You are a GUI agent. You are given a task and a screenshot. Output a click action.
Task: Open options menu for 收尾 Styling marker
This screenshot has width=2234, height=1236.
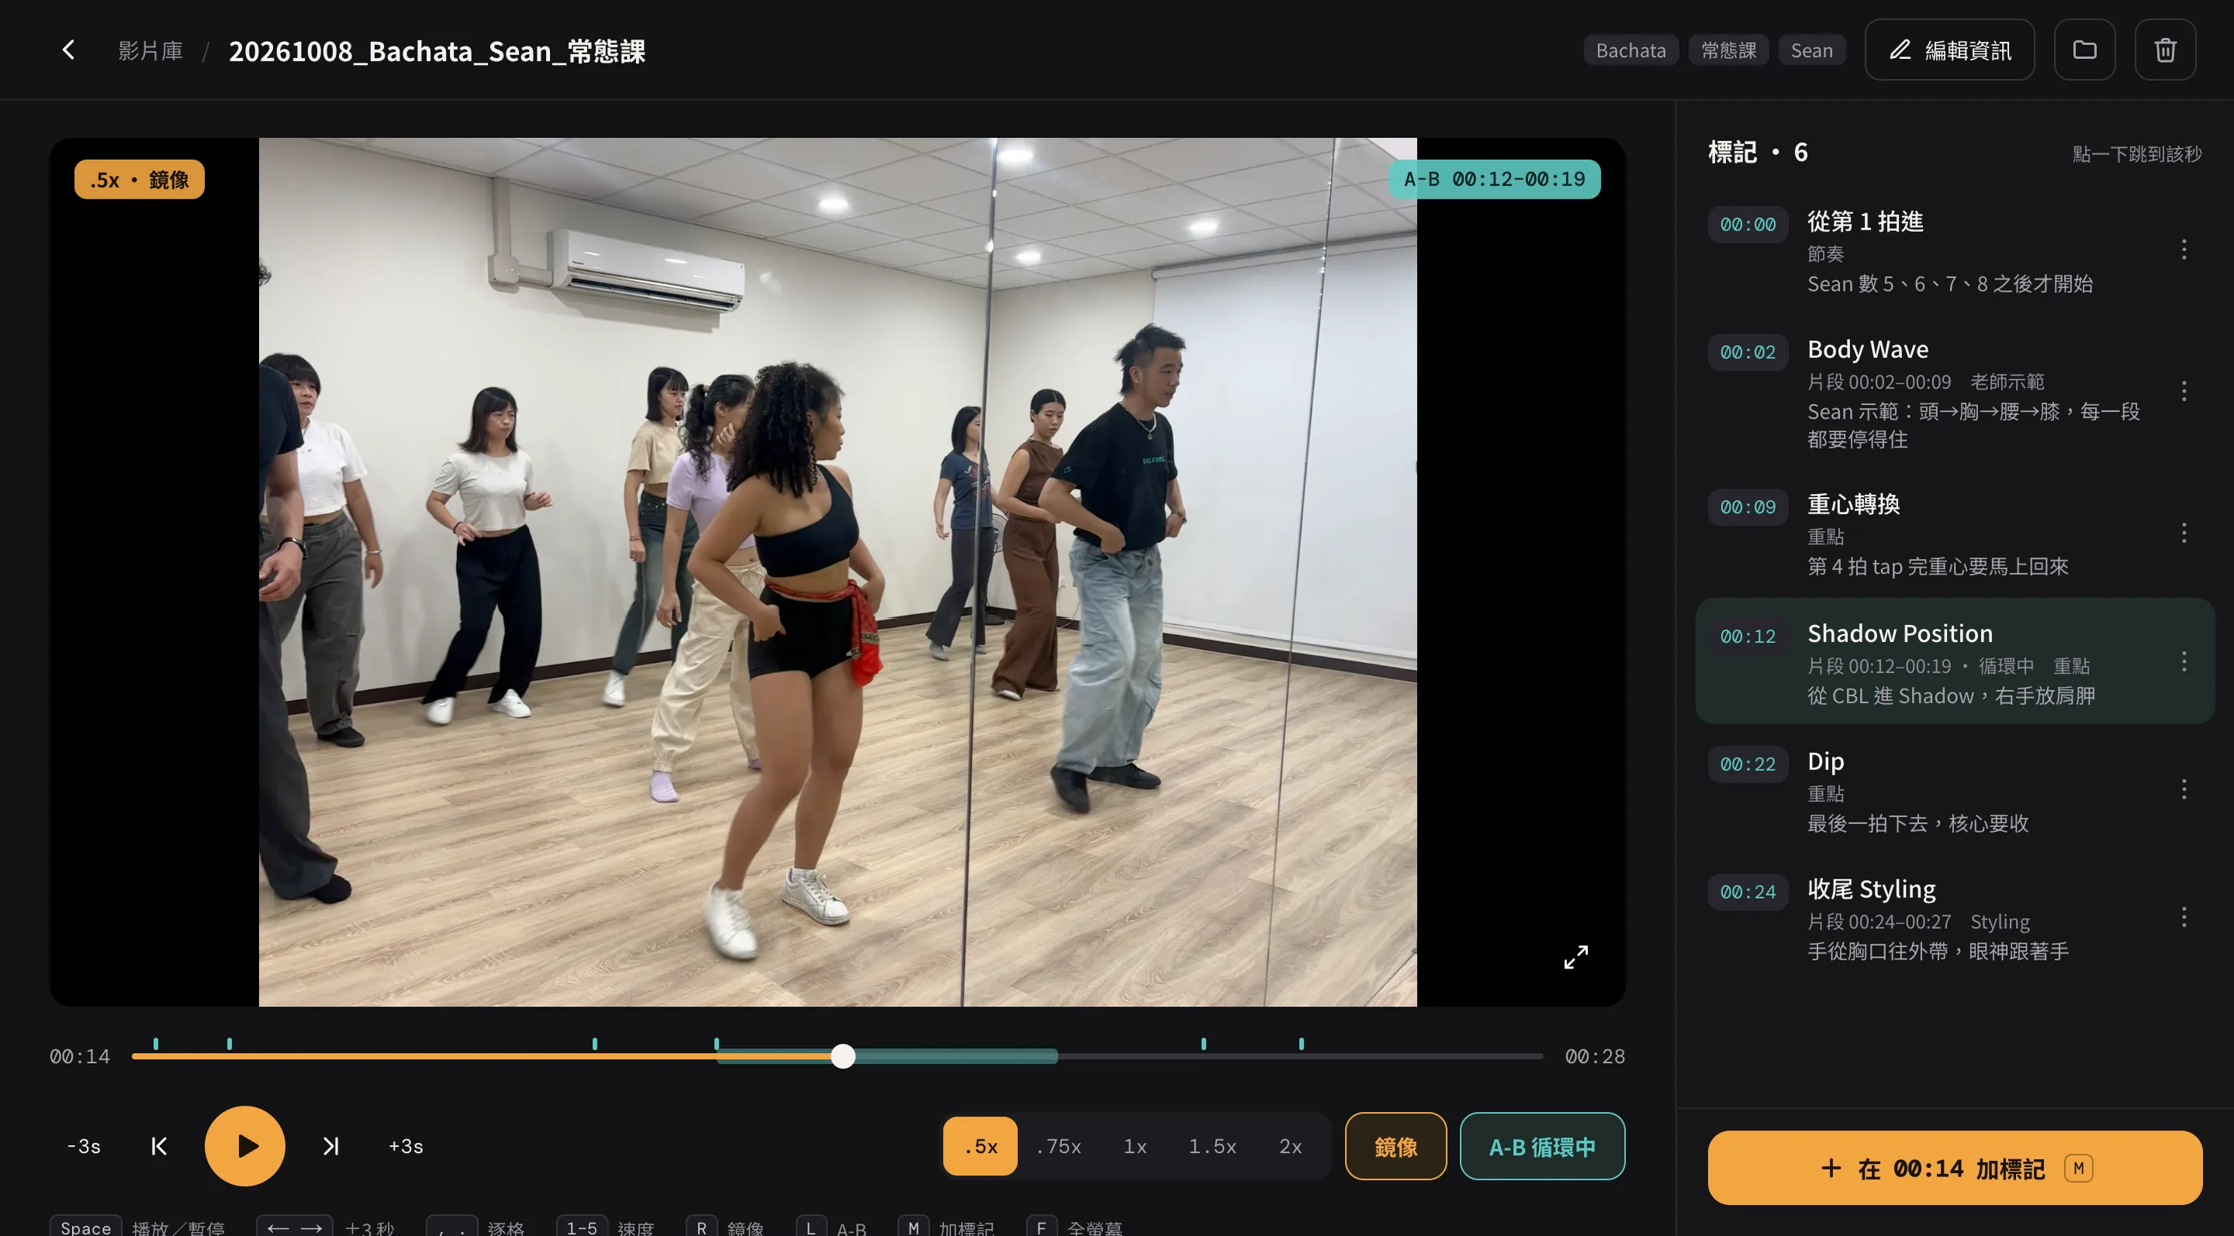pyautogui.click(x=2184, y=917)
